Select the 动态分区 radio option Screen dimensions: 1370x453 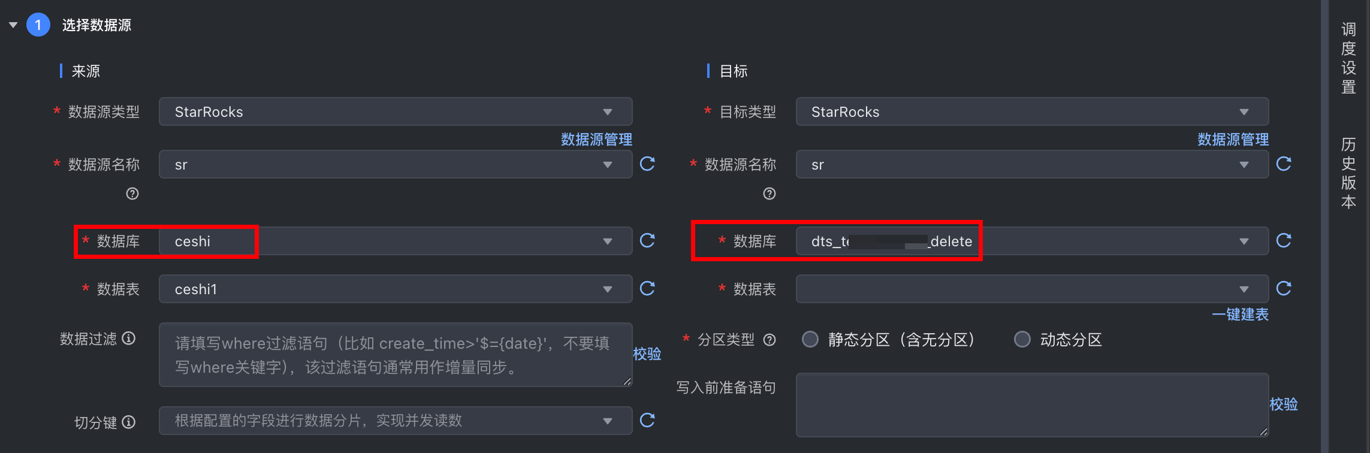(x=1022, y=340)
